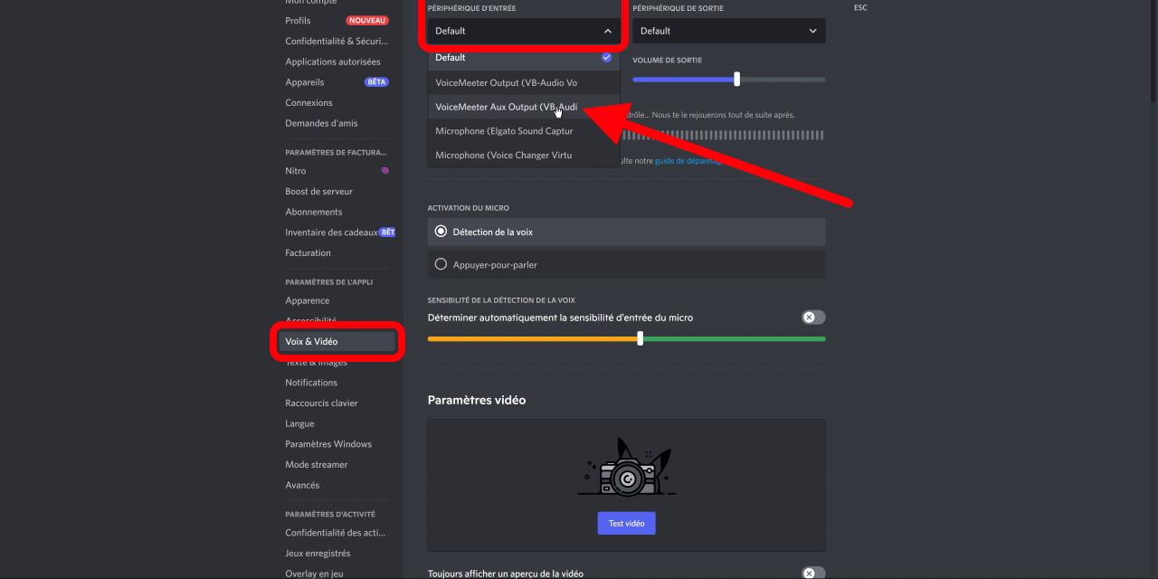Expand the Périphérique de sortie dropdown

coord(728,31)
